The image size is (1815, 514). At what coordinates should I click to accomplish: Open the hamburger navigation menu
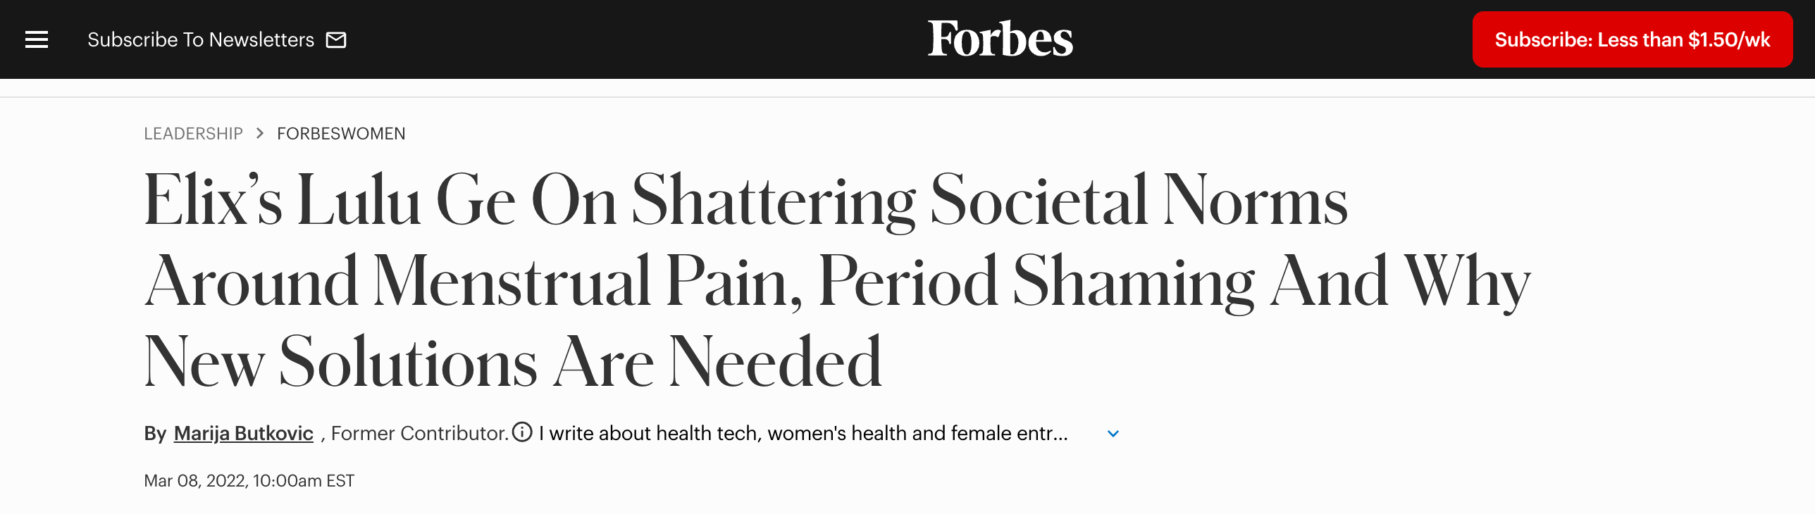pyautogui.click(x=37, y=39)
